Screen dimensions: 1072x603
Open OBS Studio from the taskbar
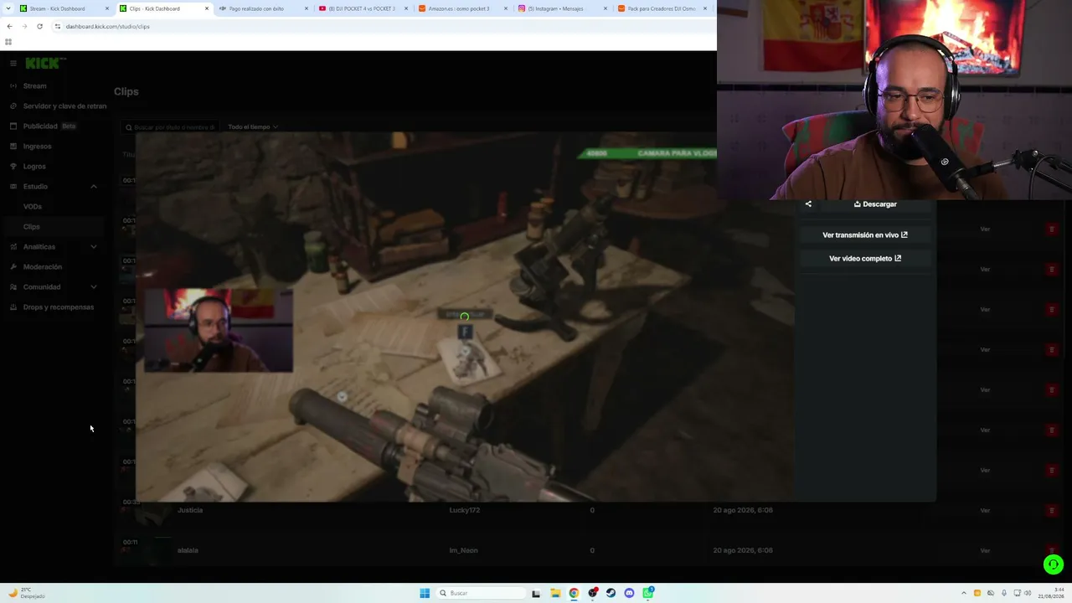[x=593, y=594]
